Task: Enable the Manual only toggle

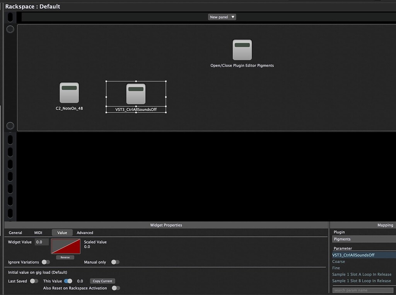Action: (x=115, y=262)
